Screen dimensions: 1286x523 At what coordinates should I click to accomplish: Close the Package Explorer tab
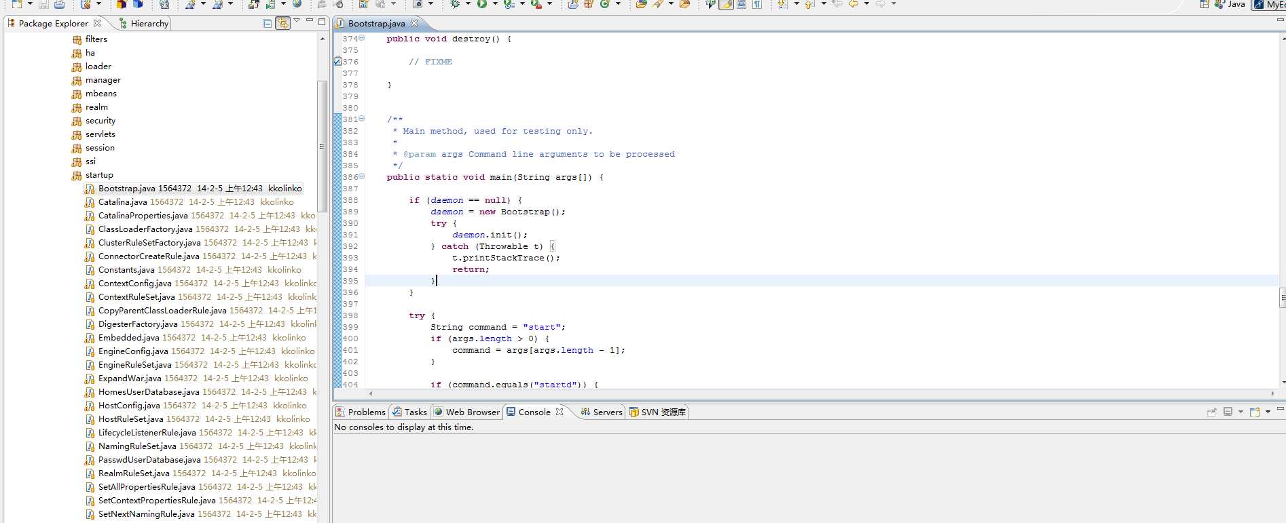[x=97, y=23]
